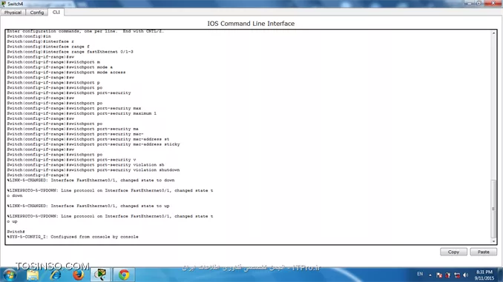Viewport: 503px width, 282px height.
Task: Open the EN language indicator
Action: point(420,274)
